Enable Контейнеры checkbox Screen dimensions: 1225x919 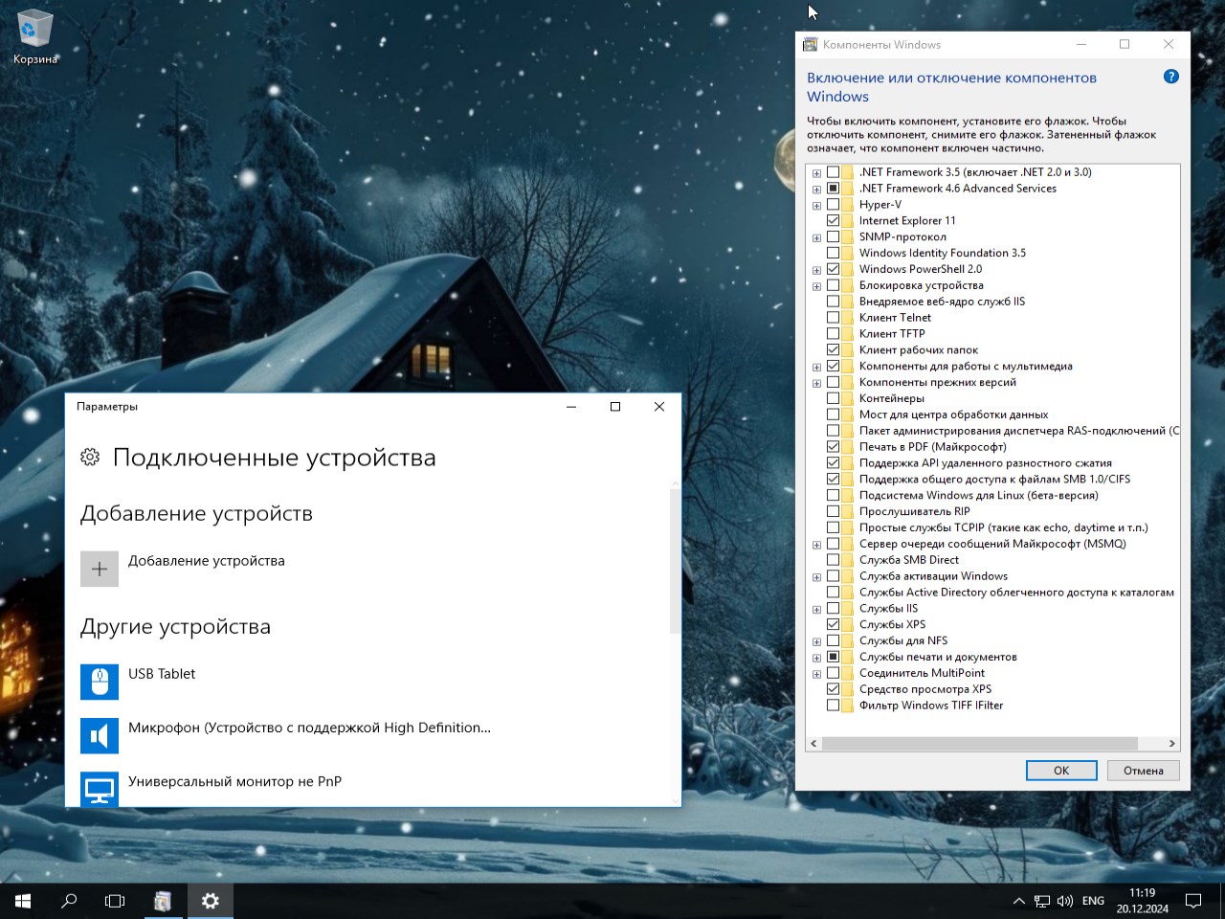pyautogui.click(x=833, y=398)
